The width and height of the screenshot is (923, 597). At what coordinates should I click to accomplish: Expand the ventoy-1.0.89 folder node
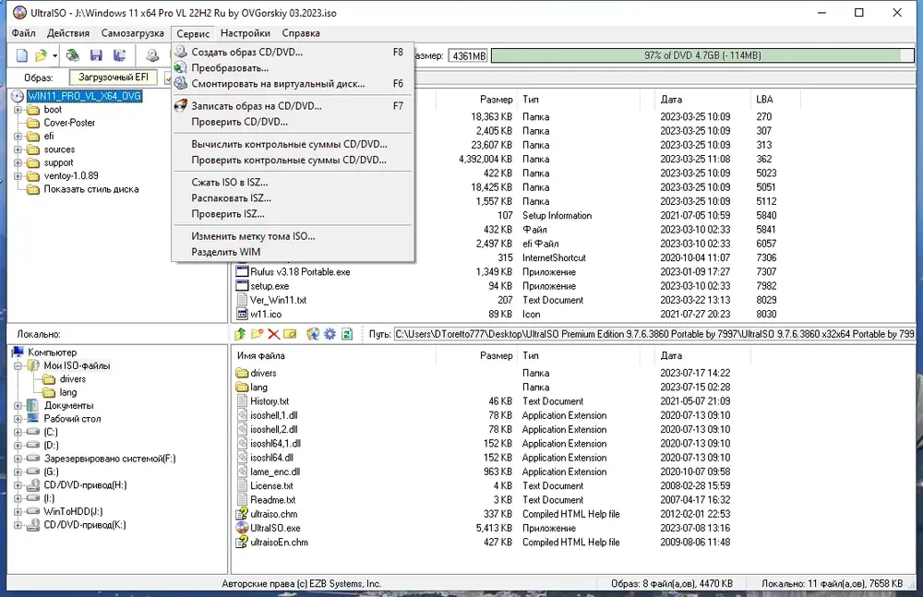18,176
